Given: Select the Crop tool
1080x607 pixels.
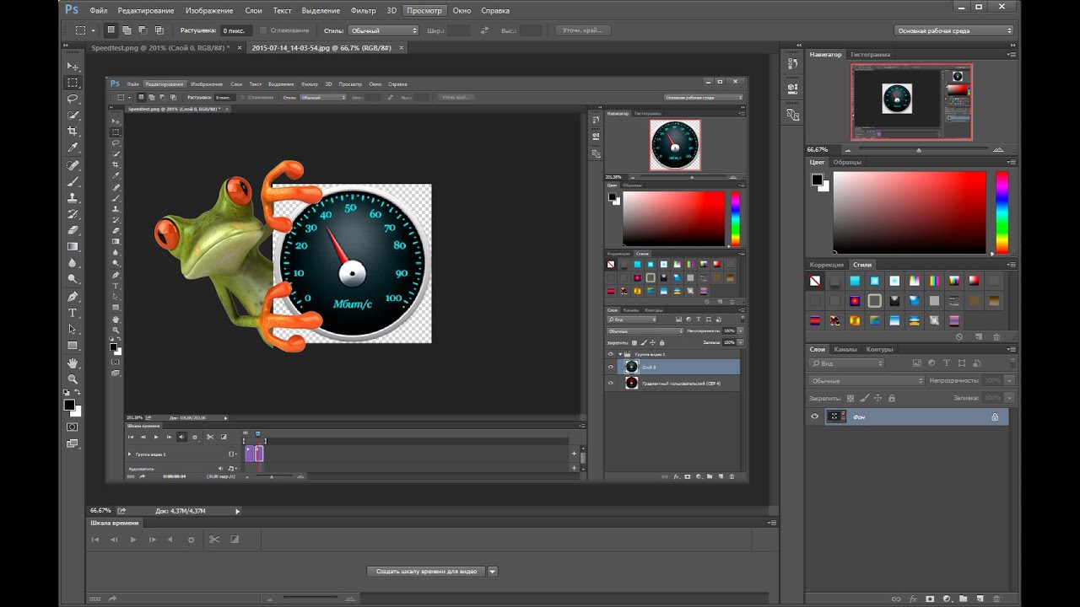Looking at the screenshot, I should 73,131.
